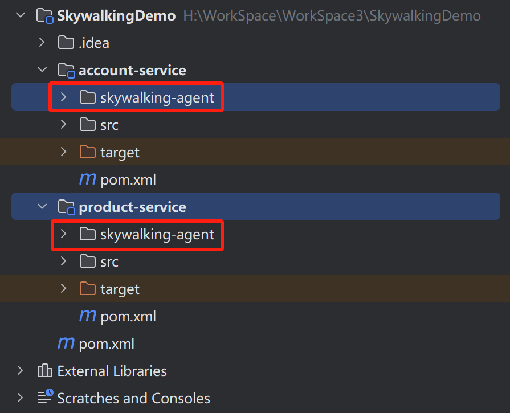510x413 pixels.
Task: Click the H:\WorkSpace\WorkSpace3\SkywalkingDemo path text
Action: [332, 15]
